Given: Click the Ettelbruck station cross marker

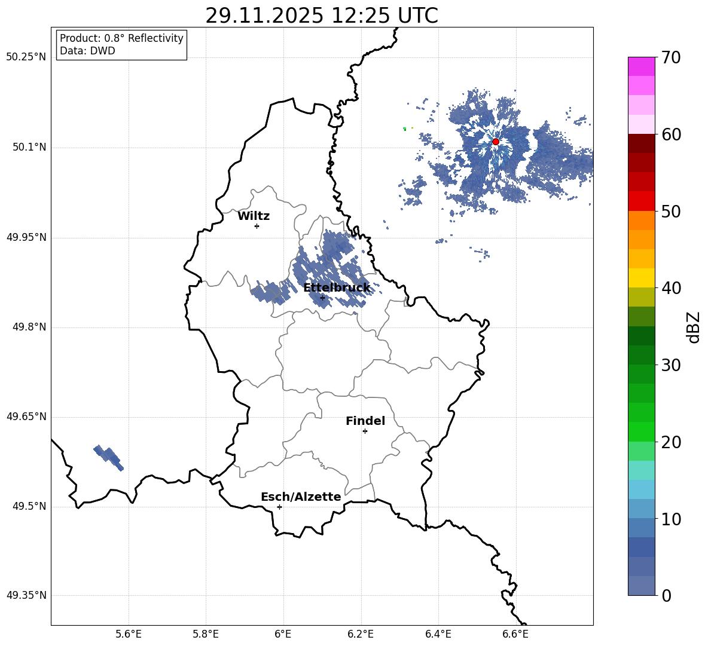Looking at the screenshot, I should pyautogui.click(x=322, y=298).
